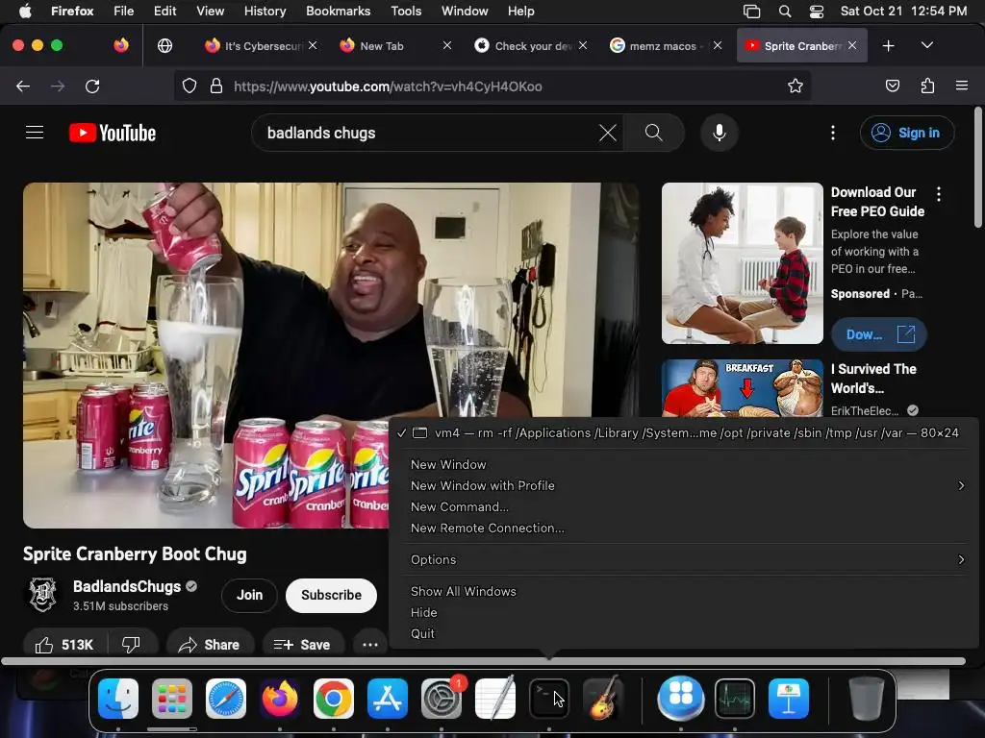Reload the current YouTube page
Image resolution: width=985 pixels, height=738 pixels.
click(x=92, y=86)
